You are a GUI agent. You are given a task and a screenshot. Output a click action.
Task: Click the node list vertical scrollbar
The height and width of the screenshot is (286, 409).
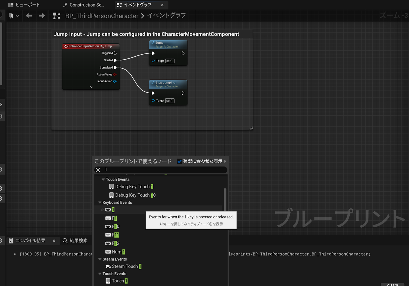(225, 199)
